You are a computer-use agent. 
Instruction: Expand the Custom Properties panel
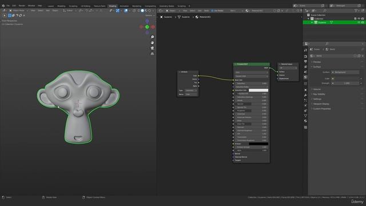click(x=321, y=109)
